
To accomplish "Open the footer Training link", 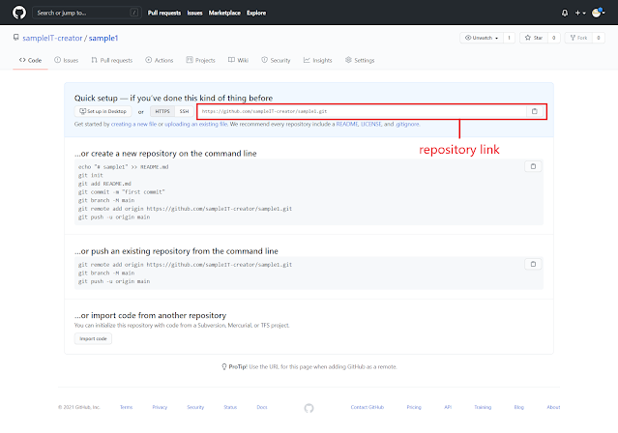I will click(x=483, y=408).
